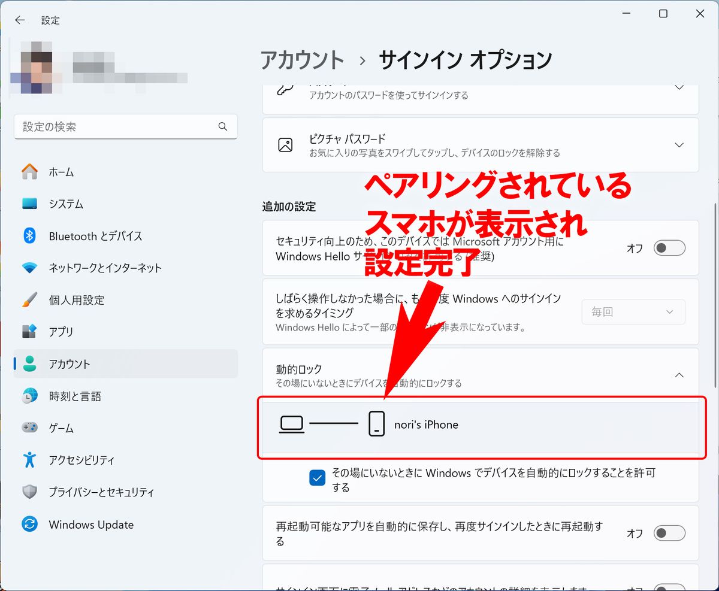Click the phone icon beside nori's iPhone
This screenshot has height=591, width=719.
[x=376, y=424]
